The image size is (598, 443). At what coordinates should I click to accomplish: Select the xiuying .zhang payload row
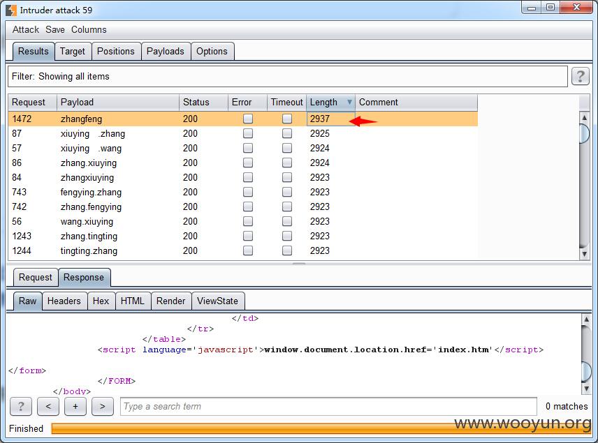(243, 133)
